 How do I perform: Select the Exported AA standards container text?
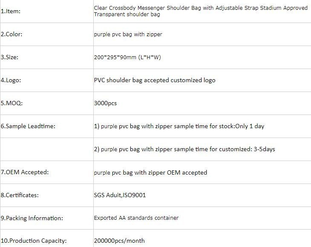tap(136, 218)
